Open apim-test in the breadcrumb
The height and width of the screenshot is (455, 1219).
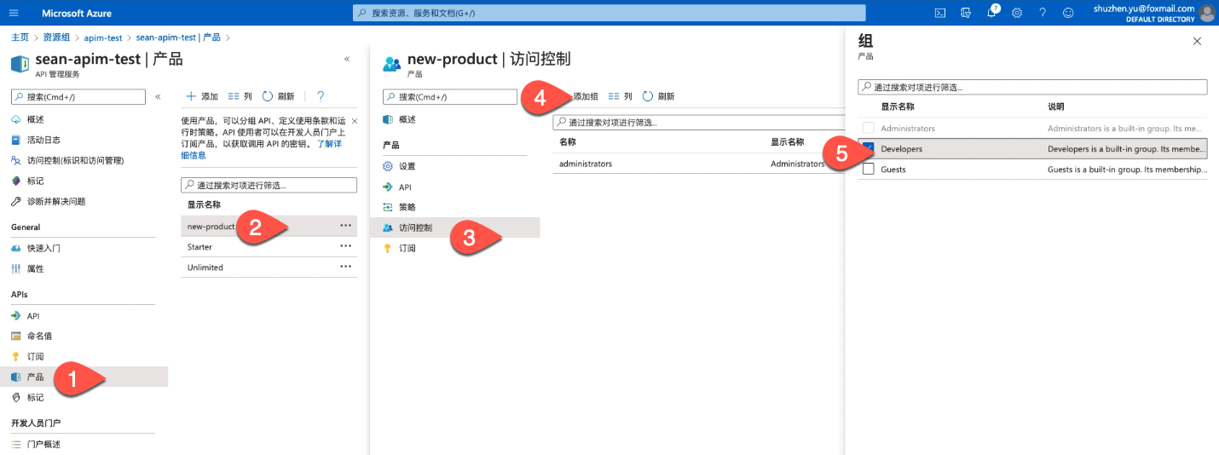[103, 37]
